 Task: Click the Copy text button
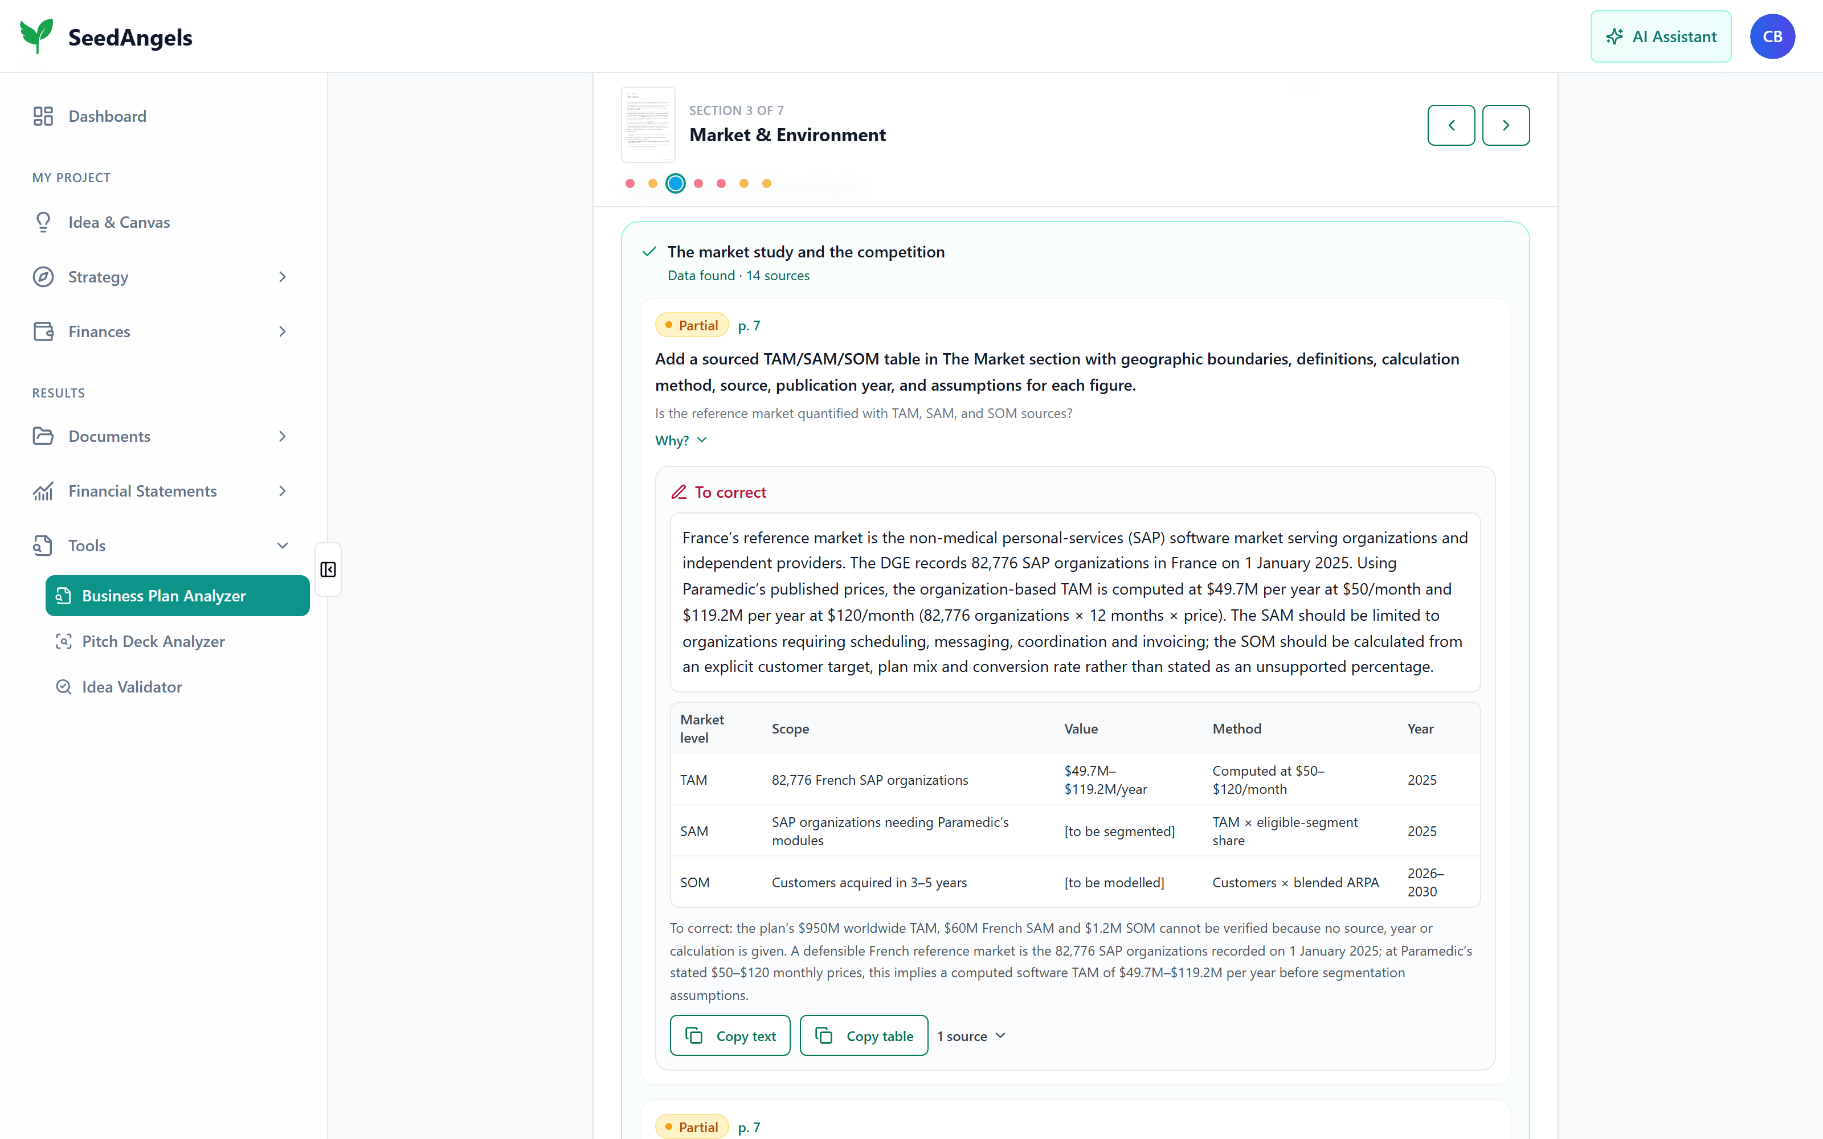[730, 1035]
